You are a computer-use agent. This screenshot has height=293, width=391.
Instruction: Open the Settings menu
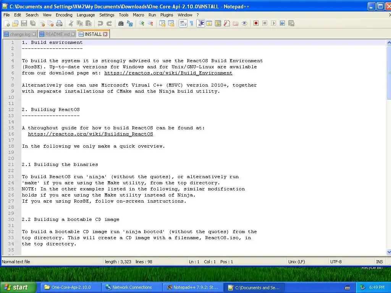tap(107, 15)
